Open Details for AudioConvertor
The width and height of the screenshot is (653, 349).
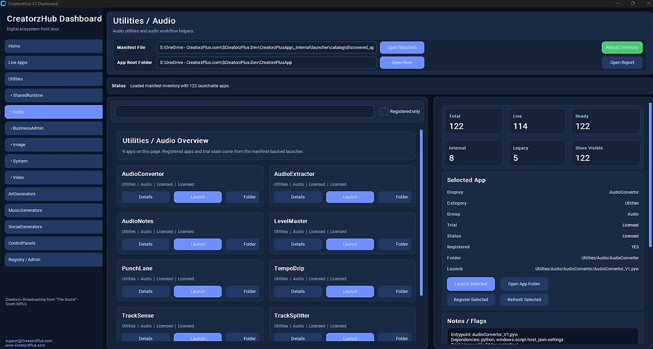pos(145,197)
